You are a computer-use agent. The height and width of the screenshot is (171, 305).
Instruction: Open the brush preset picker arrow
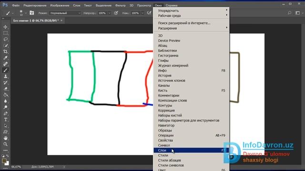point(25,13)
